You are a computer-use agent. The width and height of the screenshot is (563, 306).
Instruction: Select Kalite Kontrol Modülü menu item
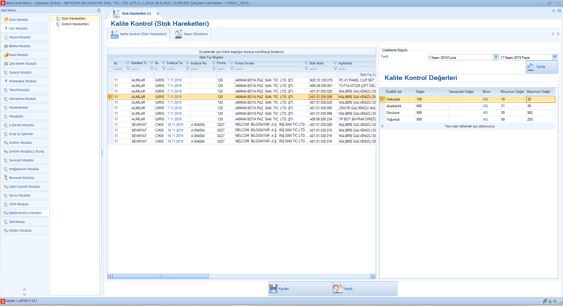(25, 213)
